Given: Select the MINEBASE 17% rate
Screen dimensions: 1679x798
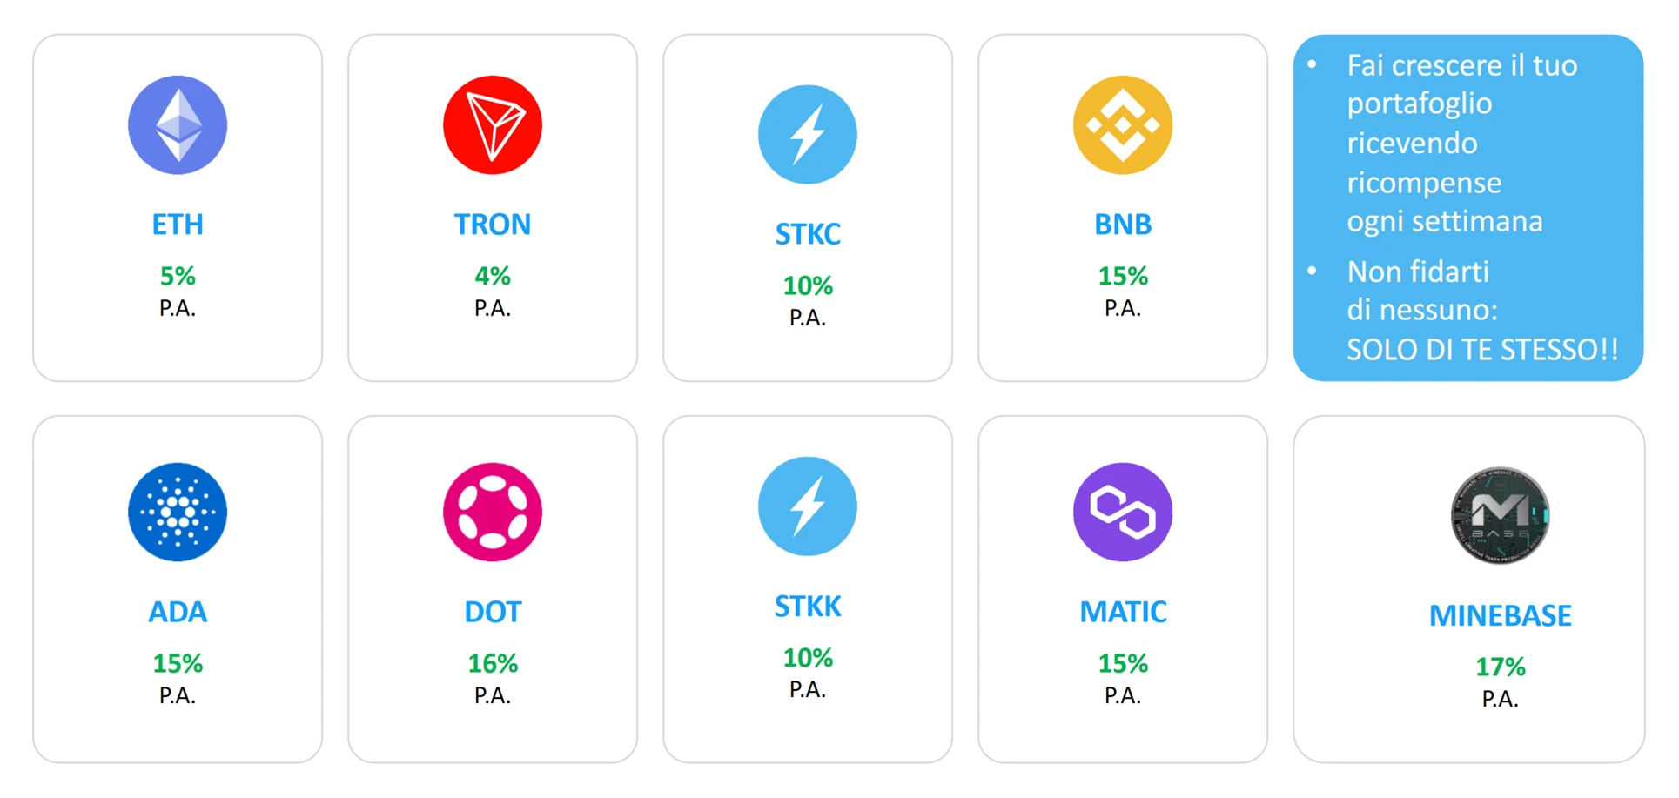Looking at the screenshot, I should pyautogui.click(x=1500, y=667).
